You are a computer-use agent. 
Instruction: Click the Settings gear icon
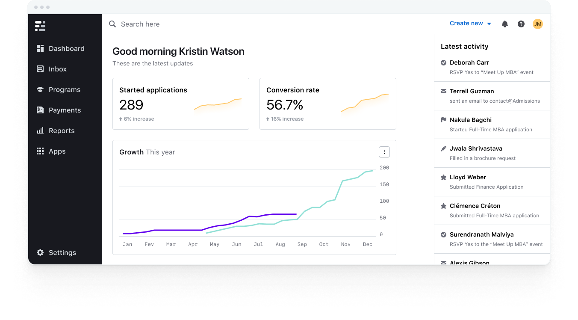pos(40,252)
